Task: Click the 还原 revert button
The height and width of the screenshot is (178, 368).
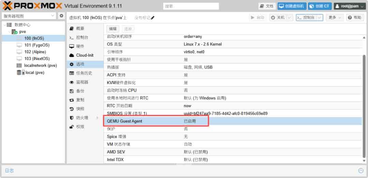Action: (x=128, y=29)
